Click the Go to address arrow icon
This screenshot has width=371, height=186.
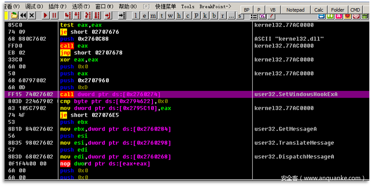click(122, 15)
